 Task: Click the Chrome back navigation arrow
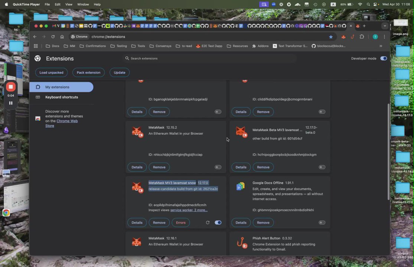coord(35,37)
